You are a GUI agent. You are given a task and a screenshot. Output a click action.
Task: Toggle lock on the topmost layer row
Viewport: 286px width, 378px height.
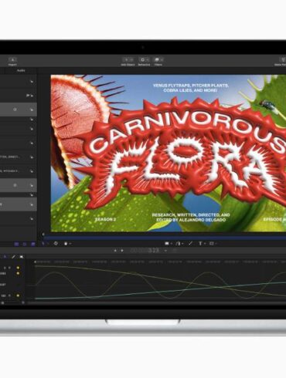tap(32, 82)
